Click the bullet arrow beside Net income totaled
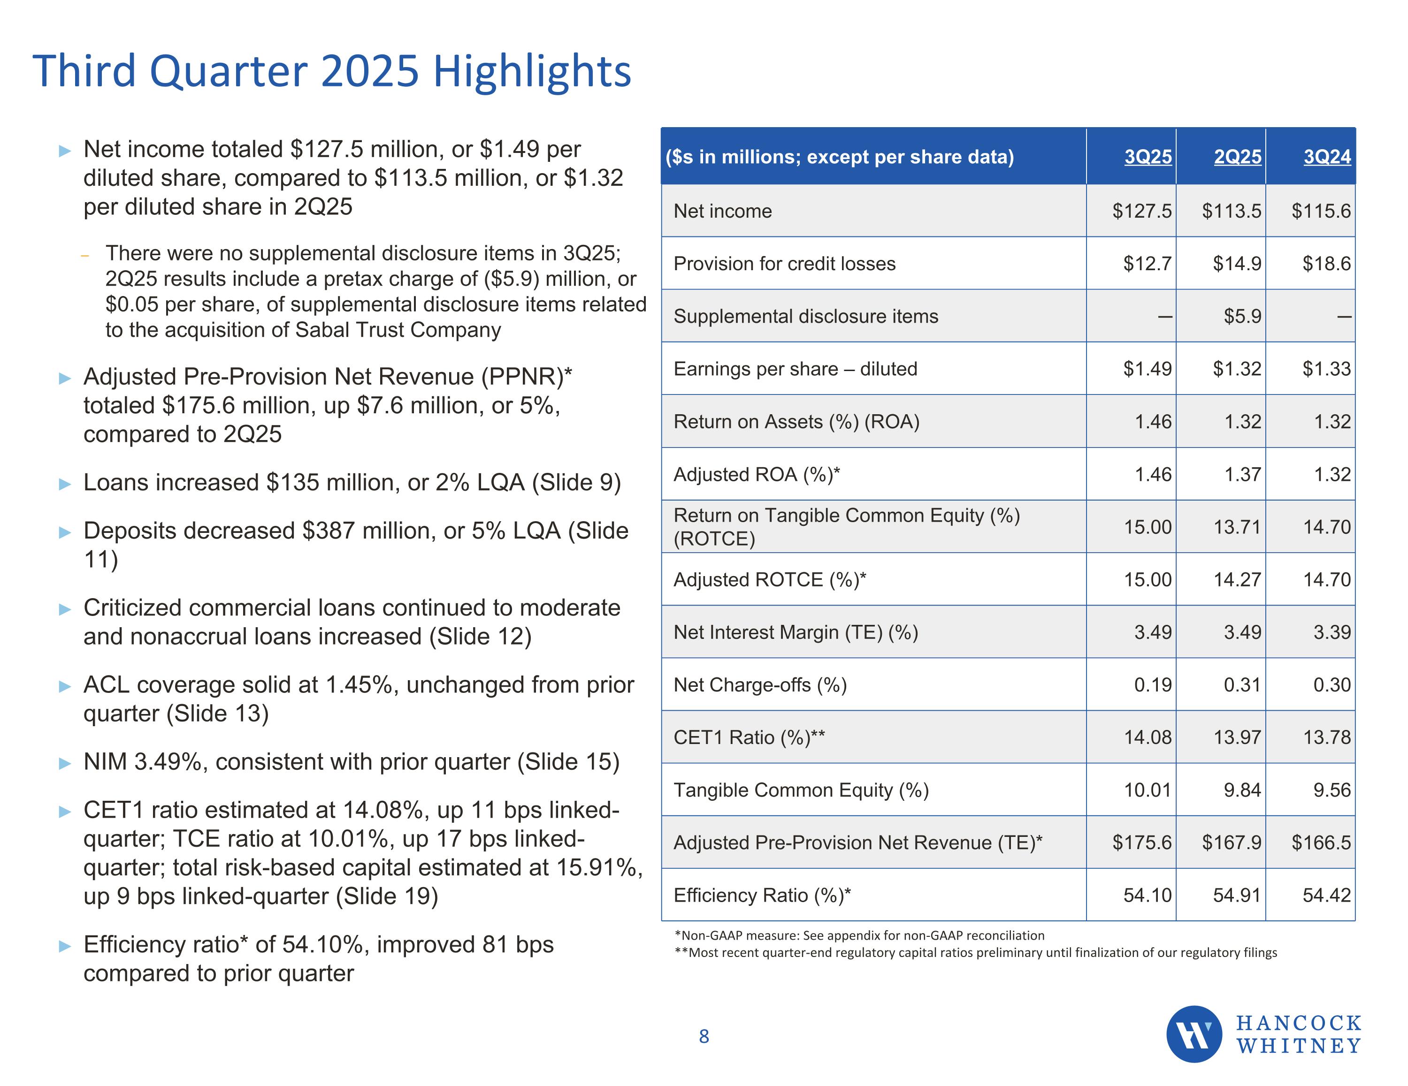This screenshot has width=1408, height=1086. point(64,152)
